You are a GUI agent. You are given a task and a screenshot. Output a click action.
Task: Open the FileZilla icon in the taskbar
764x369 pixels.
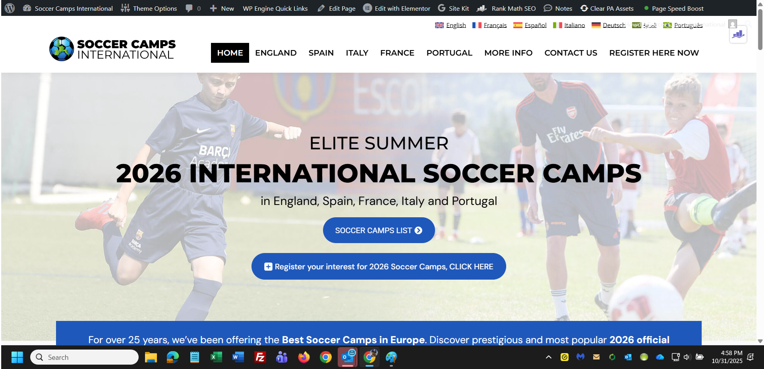pos(260,357)
